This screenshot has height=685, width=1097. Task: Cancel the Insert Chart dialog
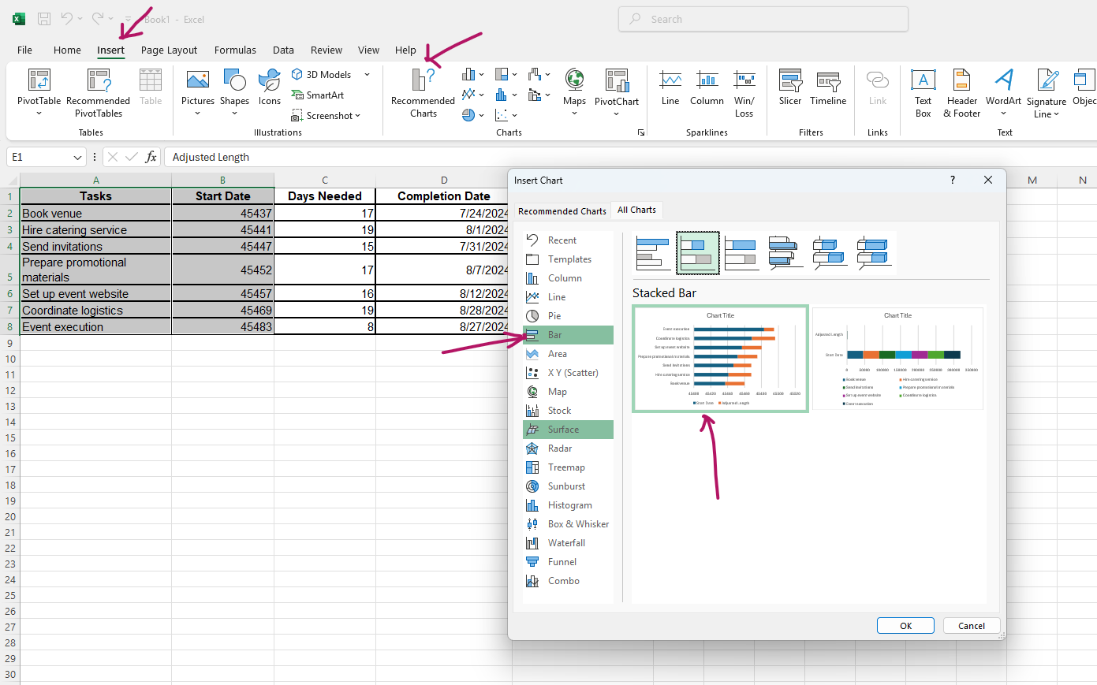coord(972,625)
